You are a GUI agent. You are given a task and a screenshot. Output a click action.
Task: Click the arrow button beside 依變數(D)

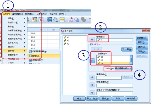[92, 39]
